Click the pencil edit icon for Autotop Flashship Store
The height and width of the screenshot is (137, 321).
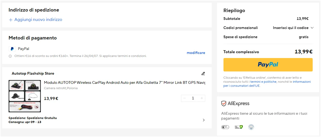pos(203,74)
